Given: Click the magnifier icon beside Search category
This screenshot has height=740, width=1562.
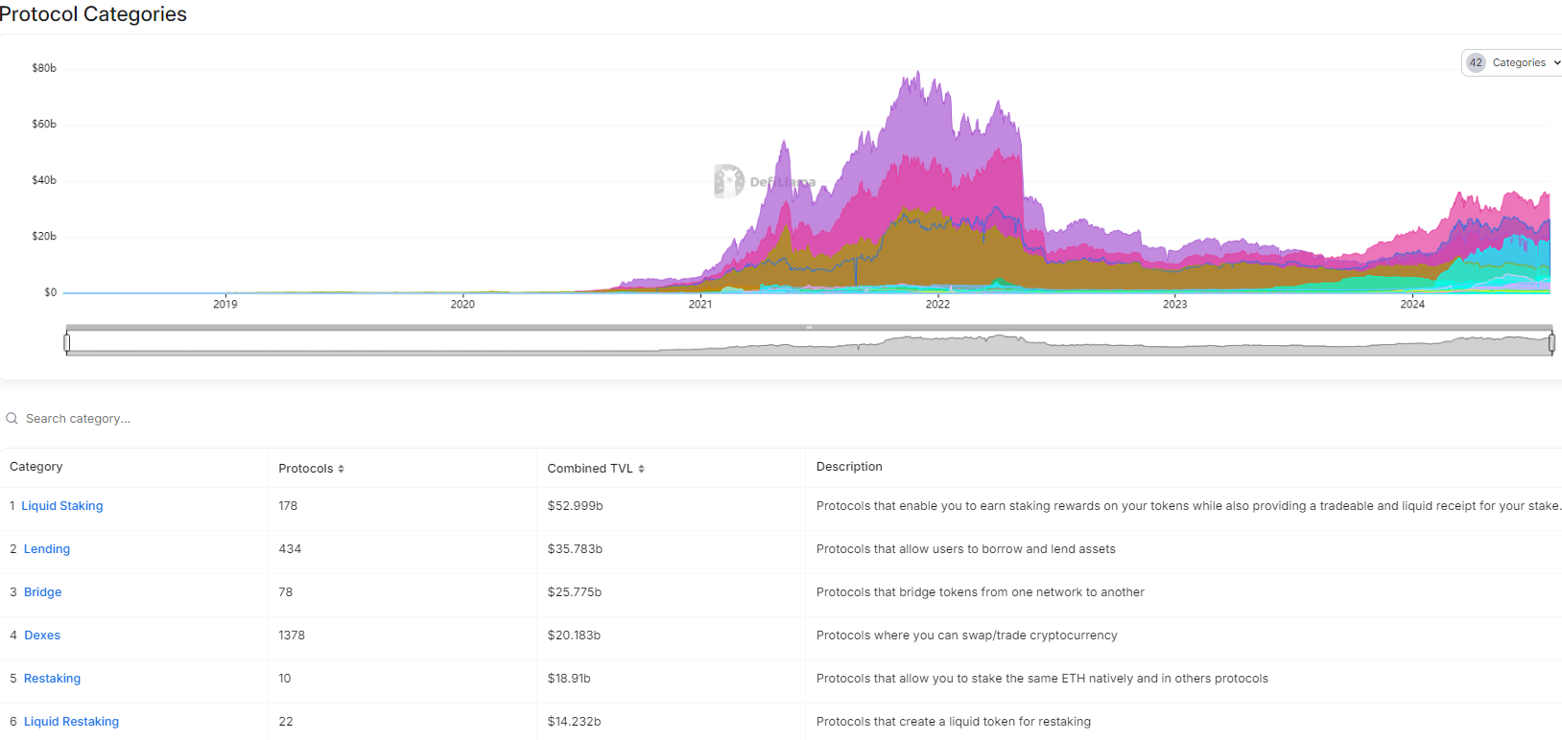Looking at the screenshot, I should point(12,419).
